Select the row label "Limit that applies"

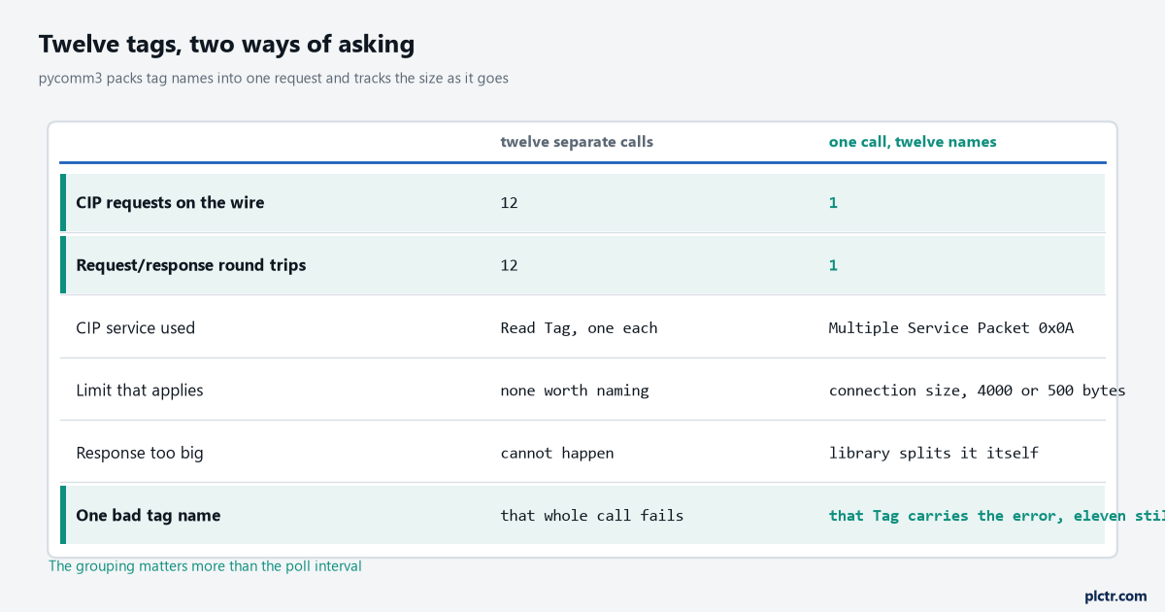(x=140, y=391)
